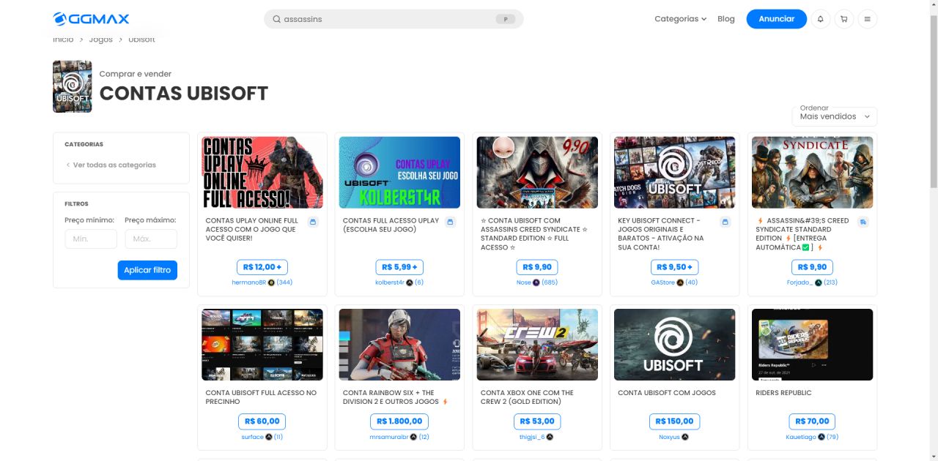Open the shopping cart
938x461 pixels.
click(x=843, y=19)
